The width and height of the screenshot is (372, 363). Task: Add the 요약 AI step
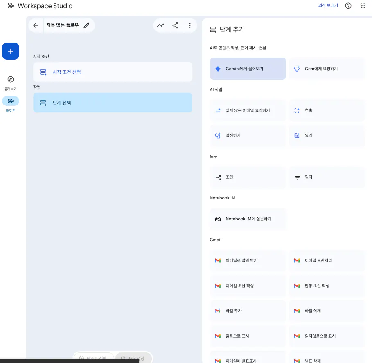pos(327,136)
